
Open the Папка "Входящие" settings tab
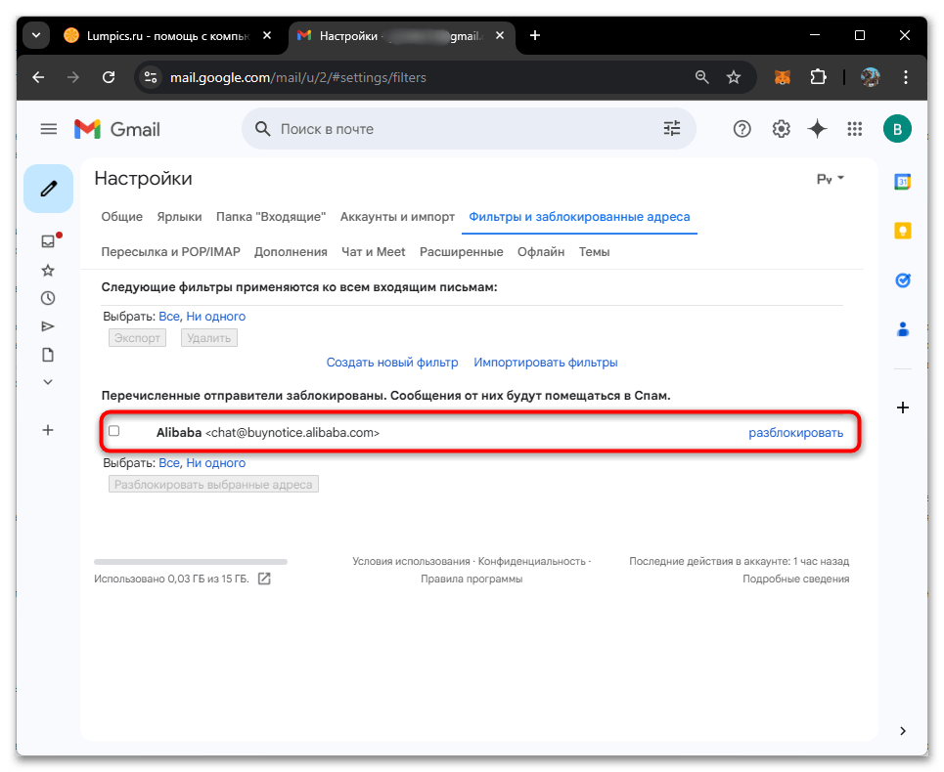pos(271,216)
